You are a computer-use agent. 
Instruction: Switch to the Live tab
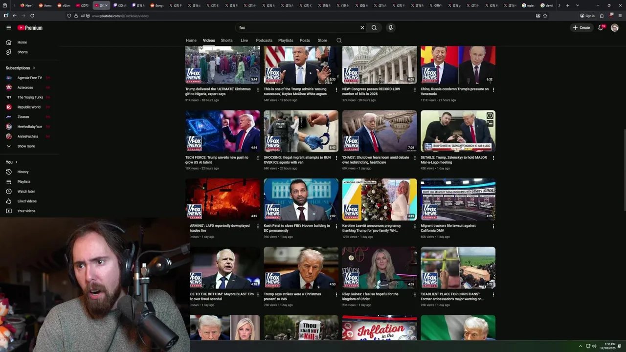(244, 41)
